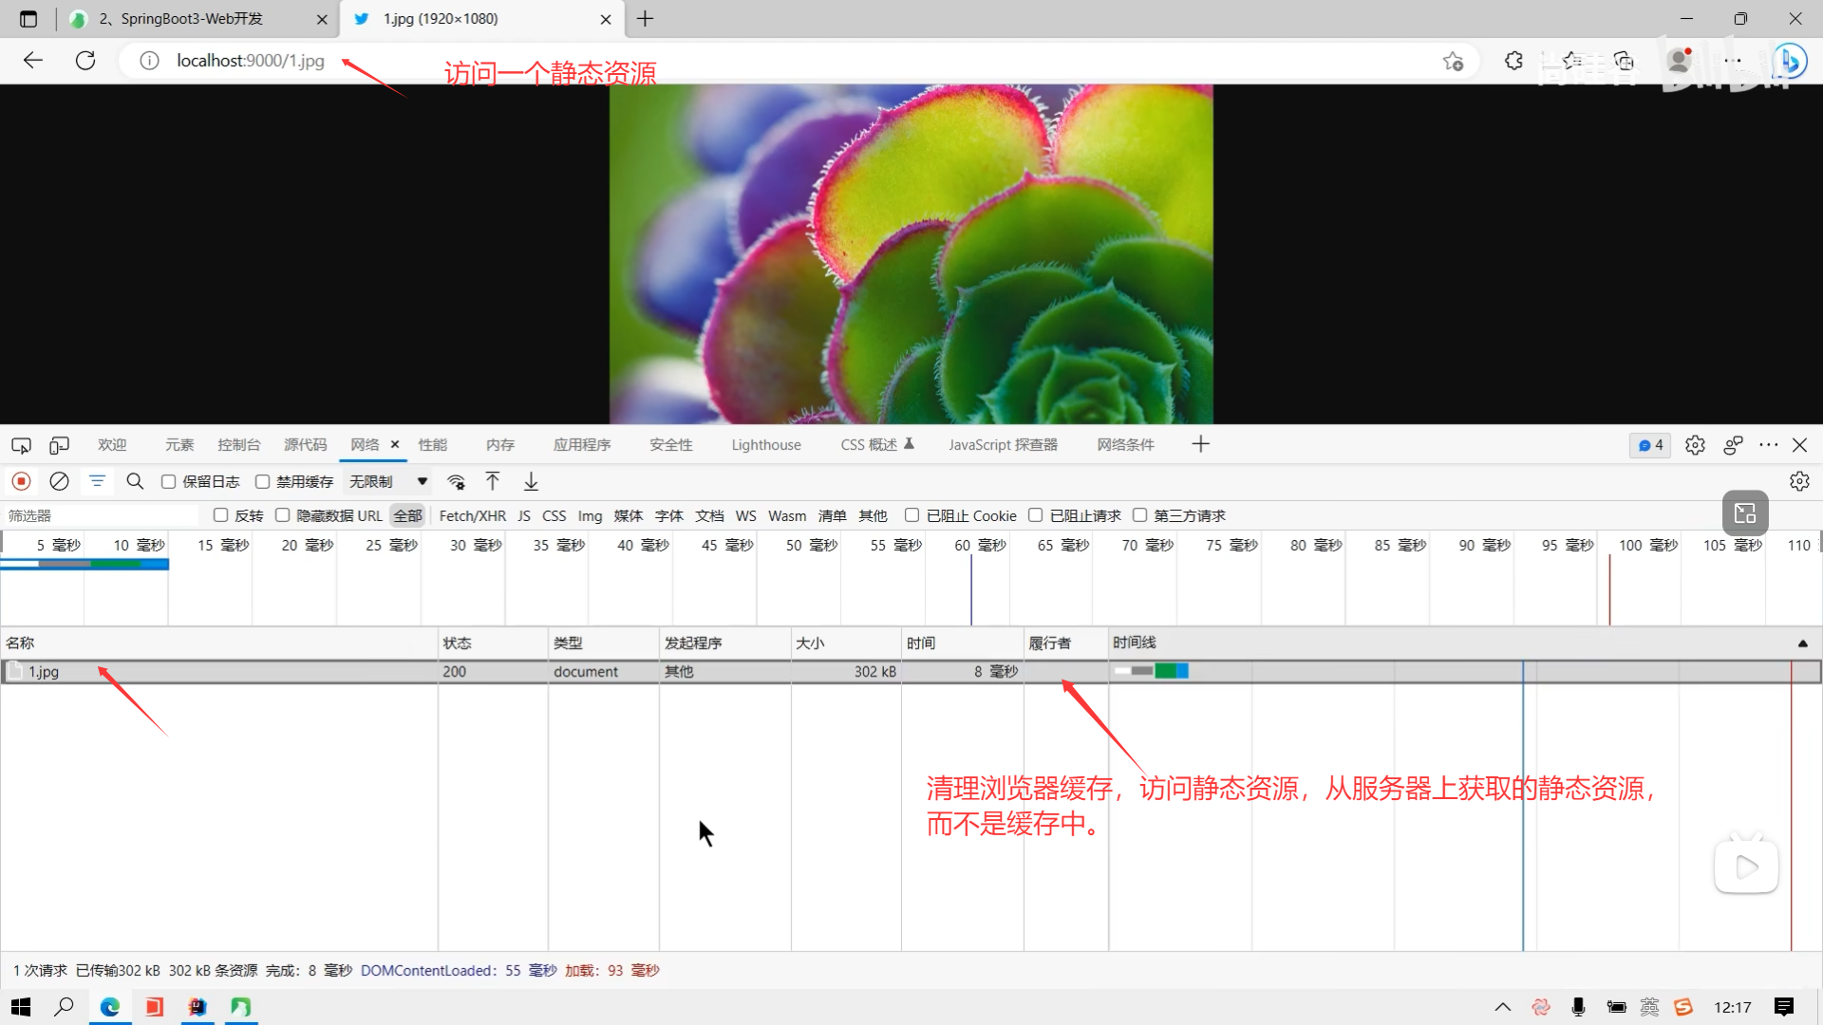
Task: Switch to the 控制台 tab
Action: click(238, 445)
